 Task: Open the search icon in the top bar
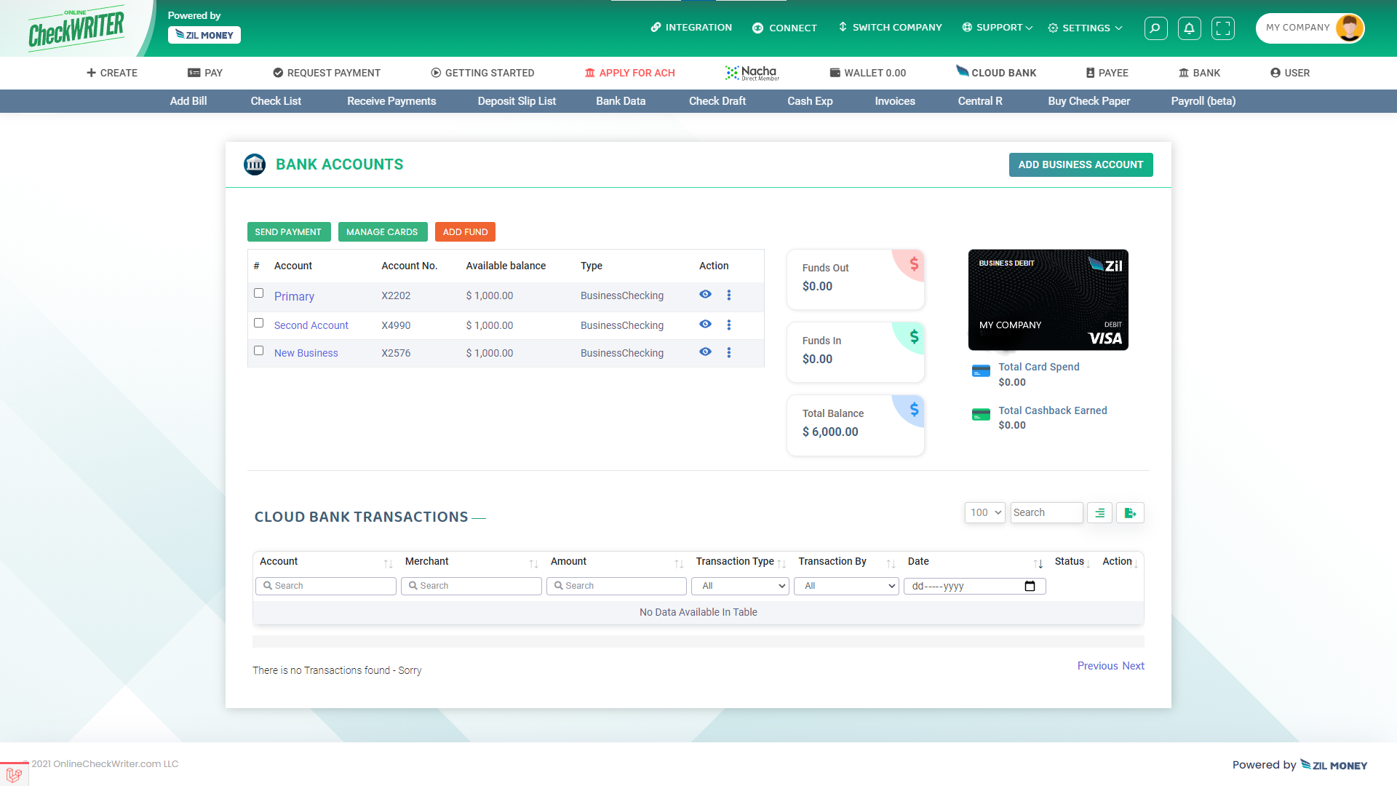pyautogui.click(x=1155, y=28)
